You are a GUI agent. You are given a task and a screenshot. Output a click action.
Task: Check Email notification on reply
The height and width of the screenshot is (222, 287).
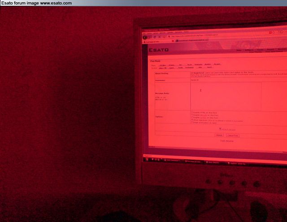tap(192, 122)
